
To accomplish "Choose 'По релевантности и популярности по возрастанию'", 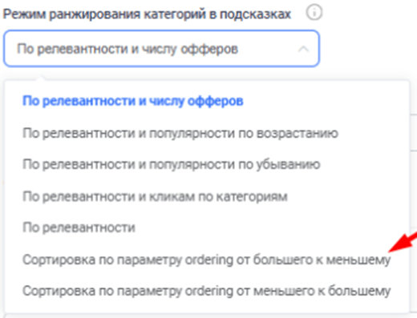I will [x=180, y=133].
